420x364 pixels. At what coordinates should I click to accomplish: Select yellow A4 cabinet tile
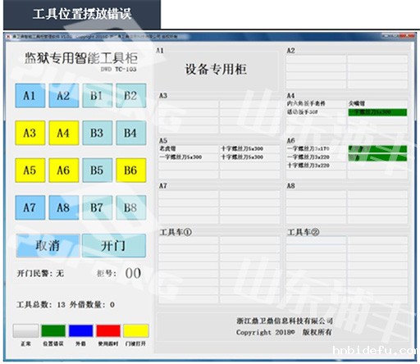point(64,133)
